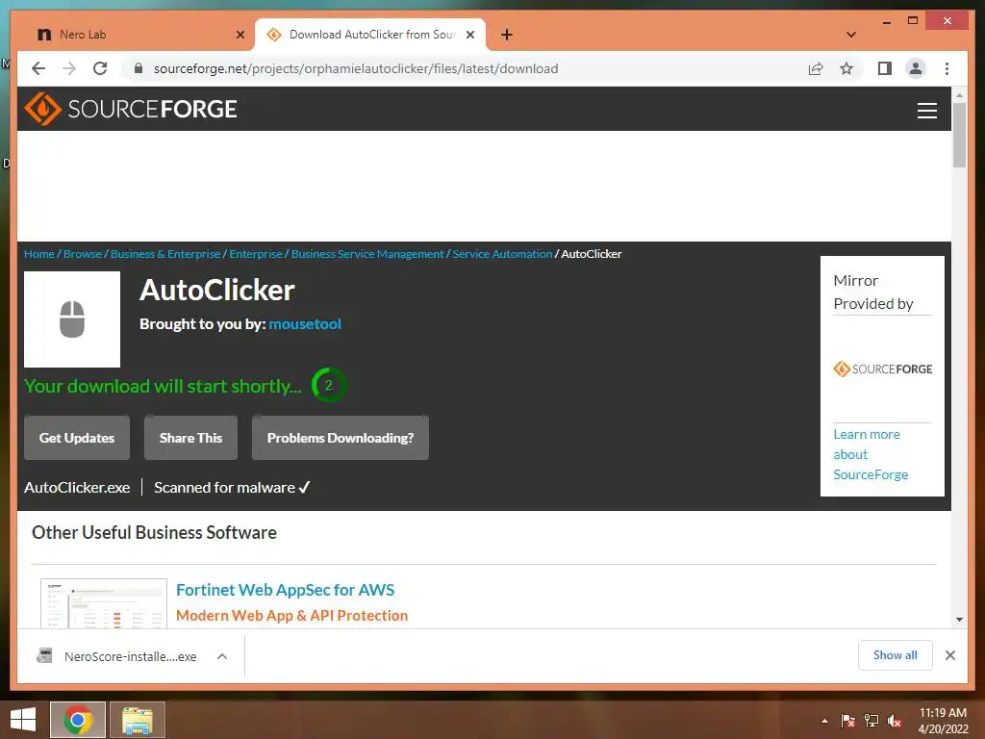This screenshot has height=739, width=985.
Task: Click the browser forward arrow
Action: tap(69, 68)
